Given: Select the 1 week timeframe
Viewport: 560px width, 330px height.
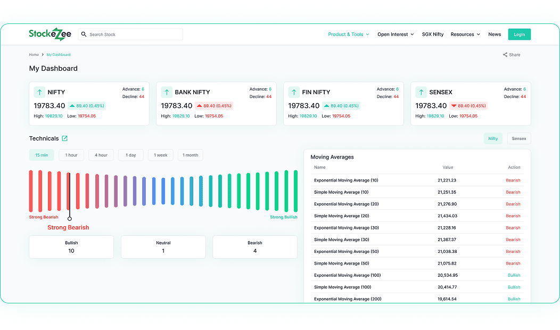Looking at the screenshot, I should [x=161, y=155].
